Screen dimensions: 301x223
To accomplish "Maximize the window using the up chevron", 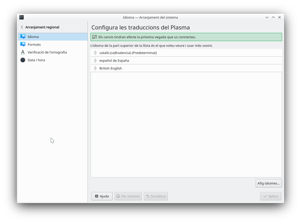I will [x=273, y=17].
